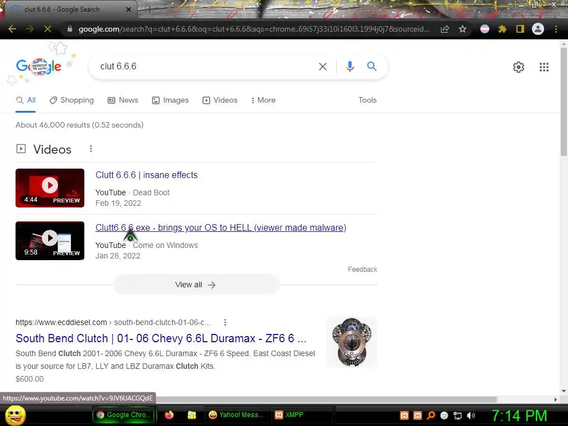568x426 pixels.
Task: Toggle the Chrome side panel
Action: click(520, 29)
